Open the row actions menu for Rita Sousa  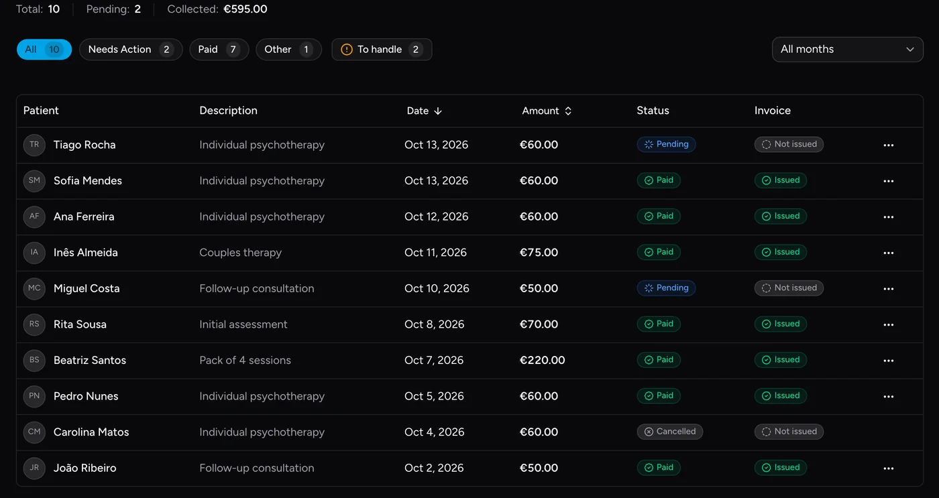click(889, 324)
